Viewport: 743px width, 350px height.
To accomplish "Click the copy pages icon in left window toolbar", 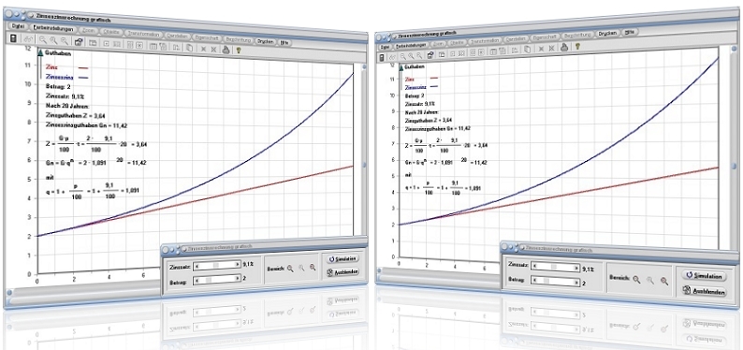I will [190, 48].
